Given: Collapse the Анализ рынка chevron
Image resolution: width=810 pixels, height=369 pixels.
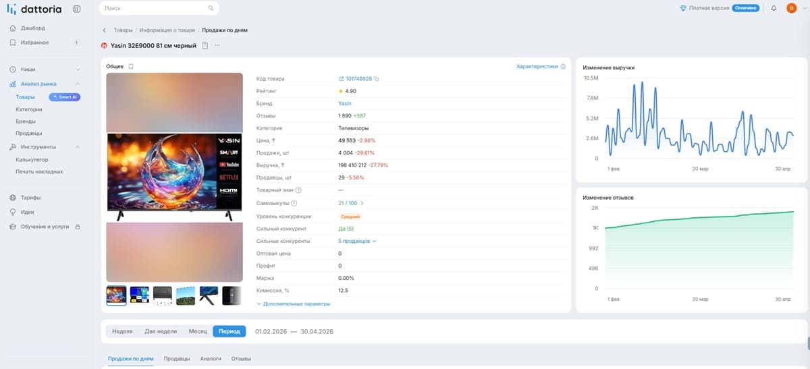Looking at the screenshot, I should [x=78, y=84].
